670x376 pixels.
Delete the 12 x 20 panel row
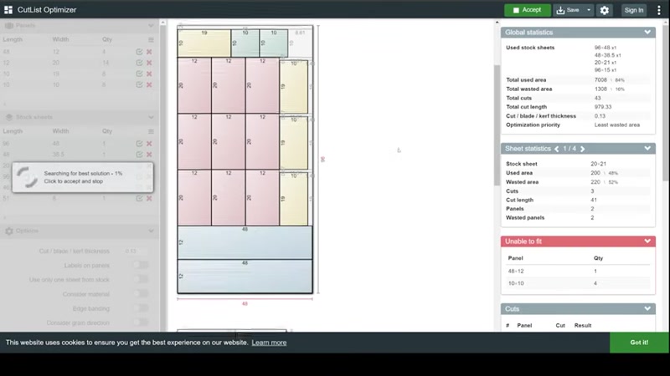click(149, 63)
